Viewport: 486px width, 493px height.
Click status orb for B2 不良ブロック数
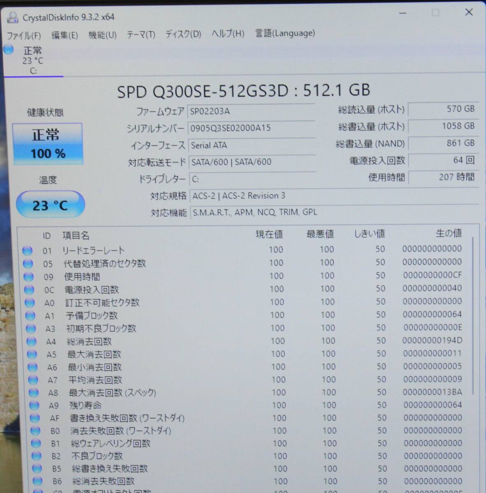37,456
